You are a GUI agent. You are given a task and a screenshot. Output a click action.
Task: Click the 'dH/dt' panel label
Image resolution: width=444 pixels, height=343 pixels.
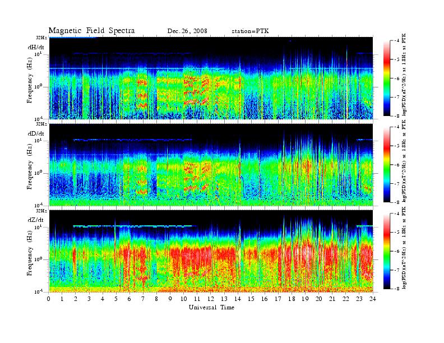(36, 47)
